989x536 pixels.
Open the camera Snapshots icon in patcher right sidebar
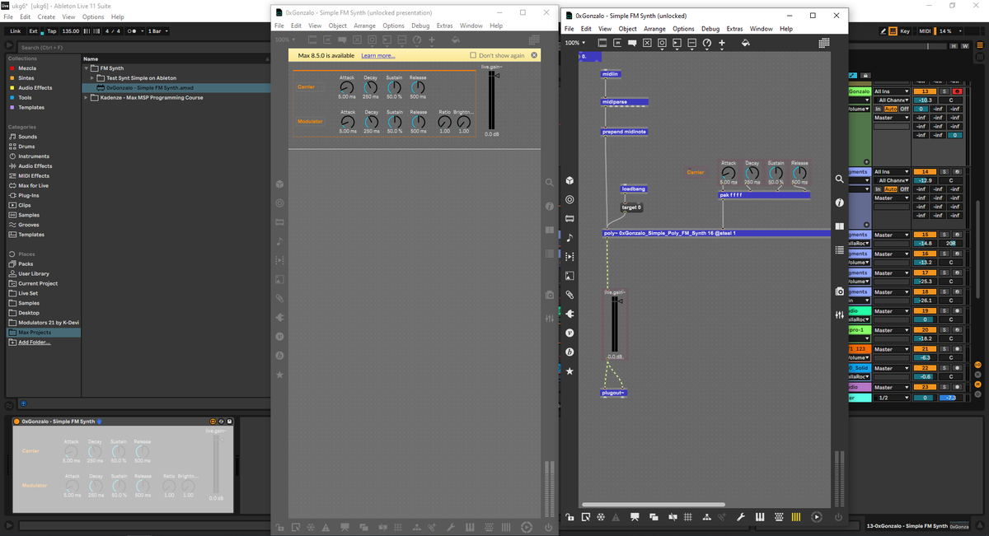pos(839,291)
